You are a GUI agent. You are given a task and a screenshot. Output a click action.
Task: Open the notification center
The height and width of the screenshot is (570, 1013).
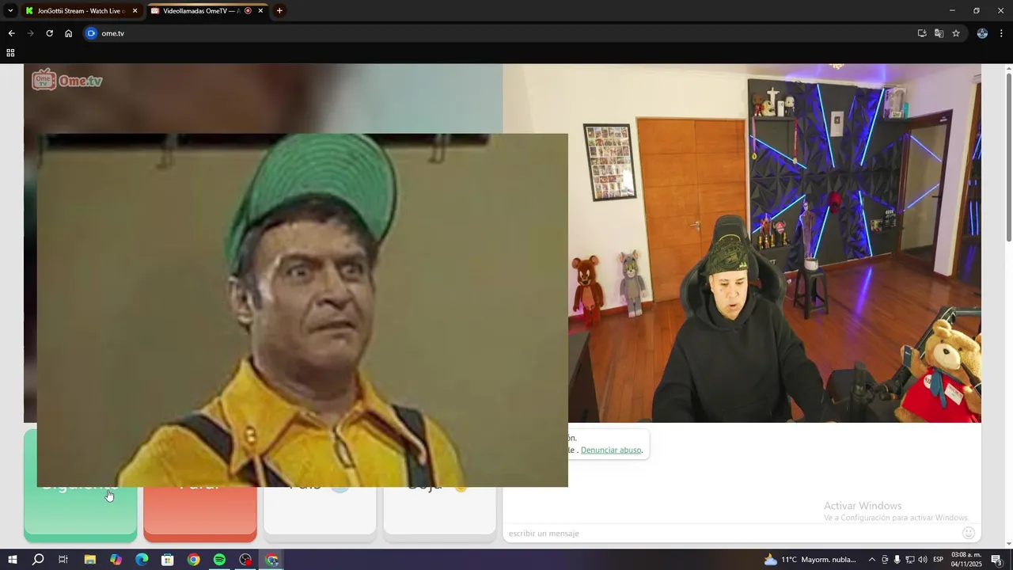[x=997, y=560]
